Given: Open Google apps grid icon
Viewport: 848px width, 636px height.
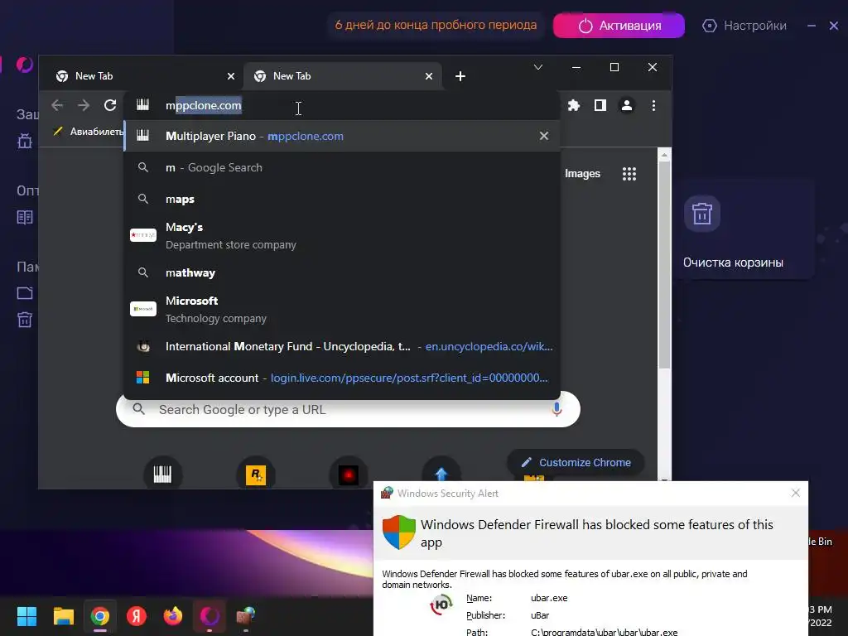Looking at the screenshot, I should (629, 174).
